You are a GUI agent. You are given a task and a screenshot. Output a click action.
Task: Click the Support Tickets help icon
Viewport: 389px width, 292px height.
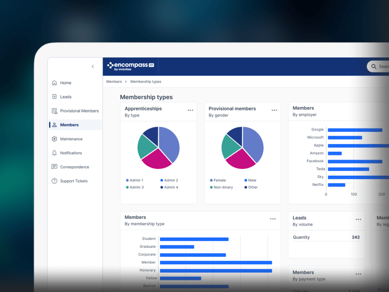coord(54,181)
